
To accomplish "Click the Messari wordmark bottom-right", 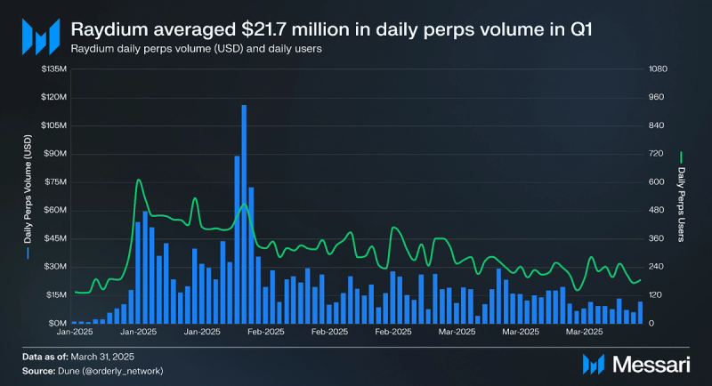I will 651,365.
